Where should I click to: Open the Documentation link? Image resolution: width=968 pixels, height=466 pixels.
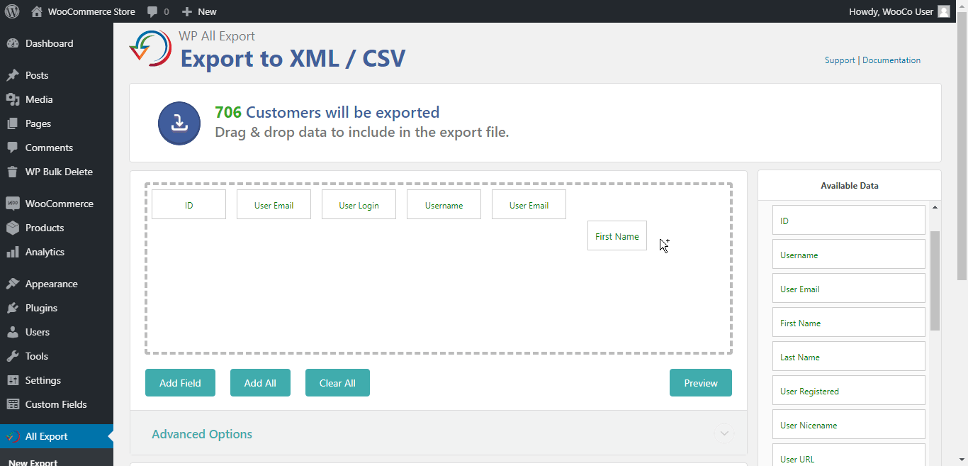click(x=891, y=60)
